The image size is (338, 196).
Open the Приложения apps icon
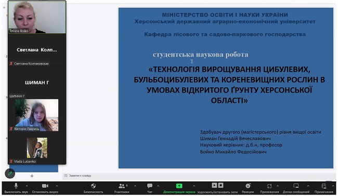(269, 186)
